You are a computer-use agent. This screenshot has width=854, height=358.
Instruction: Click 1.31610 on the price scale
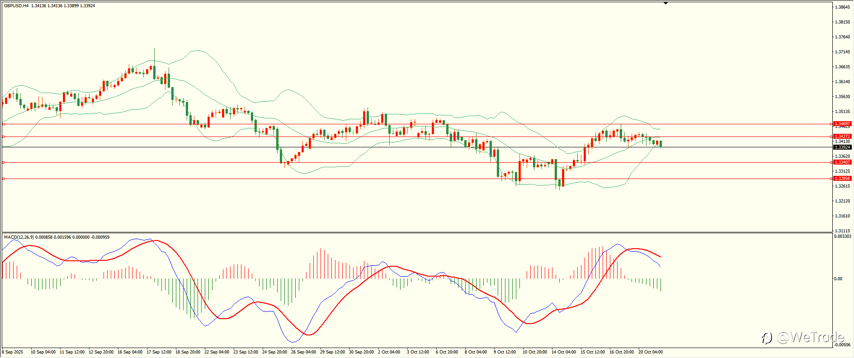tap(842, 216)
